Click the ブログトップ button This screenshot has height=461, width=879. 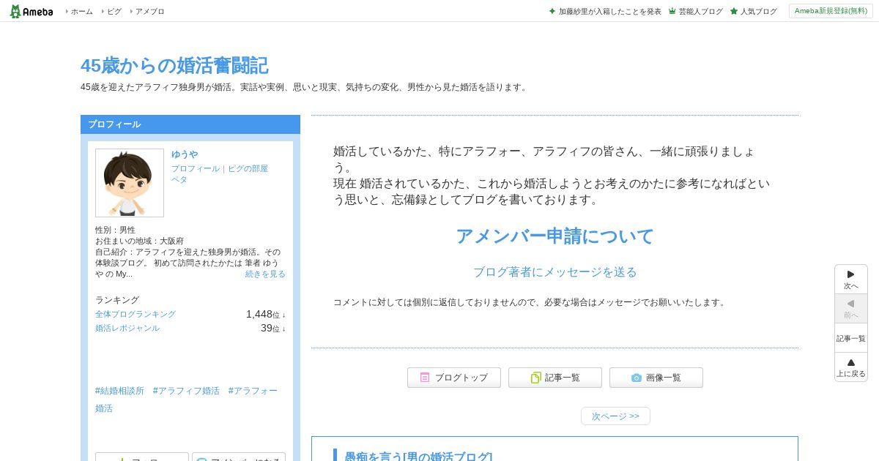454,378
